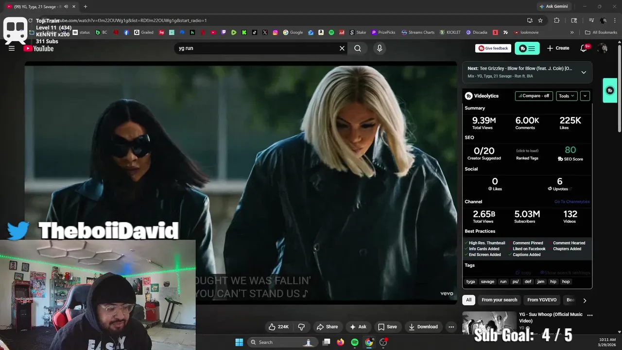
Task: Dislike the video
Action: (x=301, y=327)
